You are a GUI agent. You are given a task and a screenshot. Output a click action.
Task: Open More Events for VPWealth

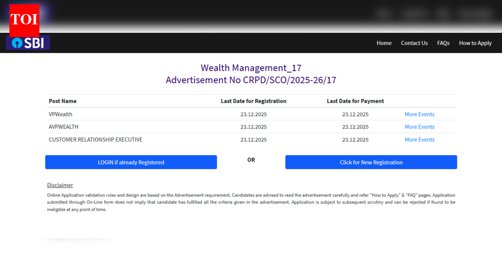click(x=419, y=114)
